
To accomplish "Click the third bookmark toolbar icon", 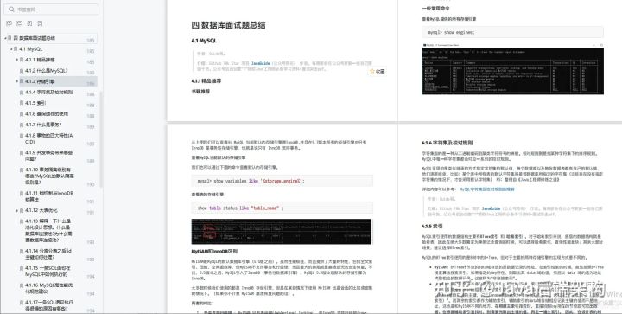I will 29,23.
